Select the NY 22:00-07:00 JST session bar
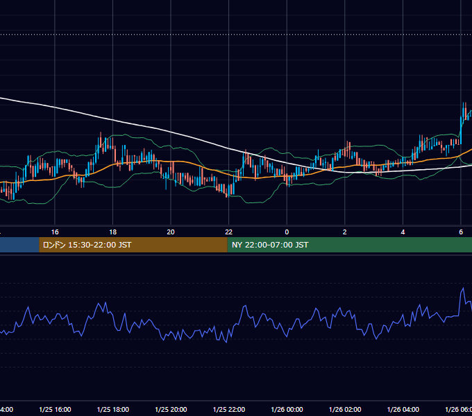This screenshot has width=472, height=416. (x=349, y=245)
